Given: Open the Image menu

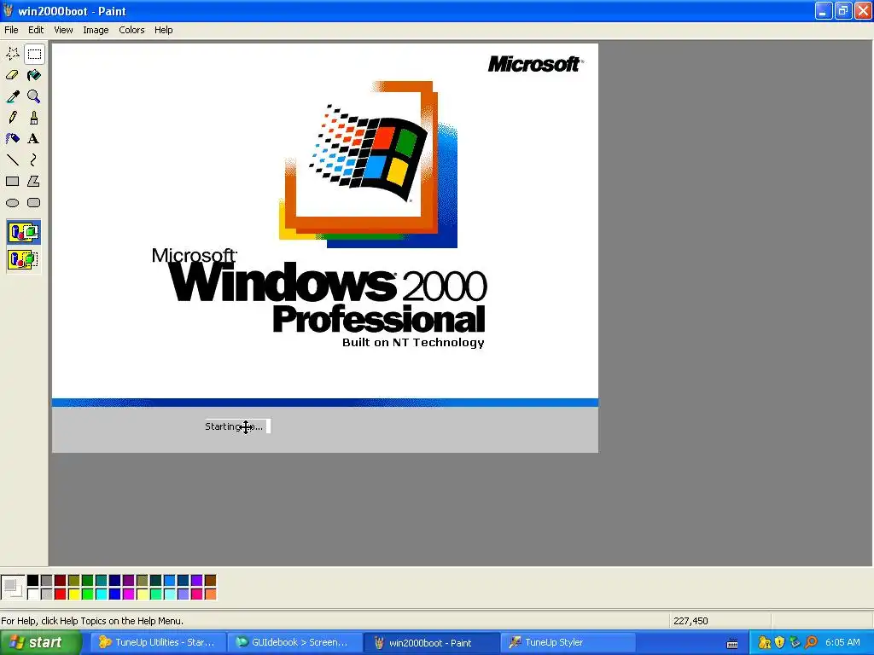Looking at the screenshot, I should coord(96,30).
